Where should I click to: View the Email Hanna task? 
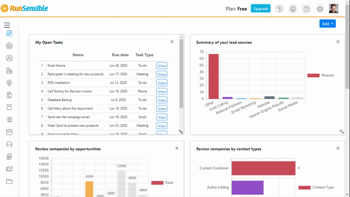tap(162, 66)
